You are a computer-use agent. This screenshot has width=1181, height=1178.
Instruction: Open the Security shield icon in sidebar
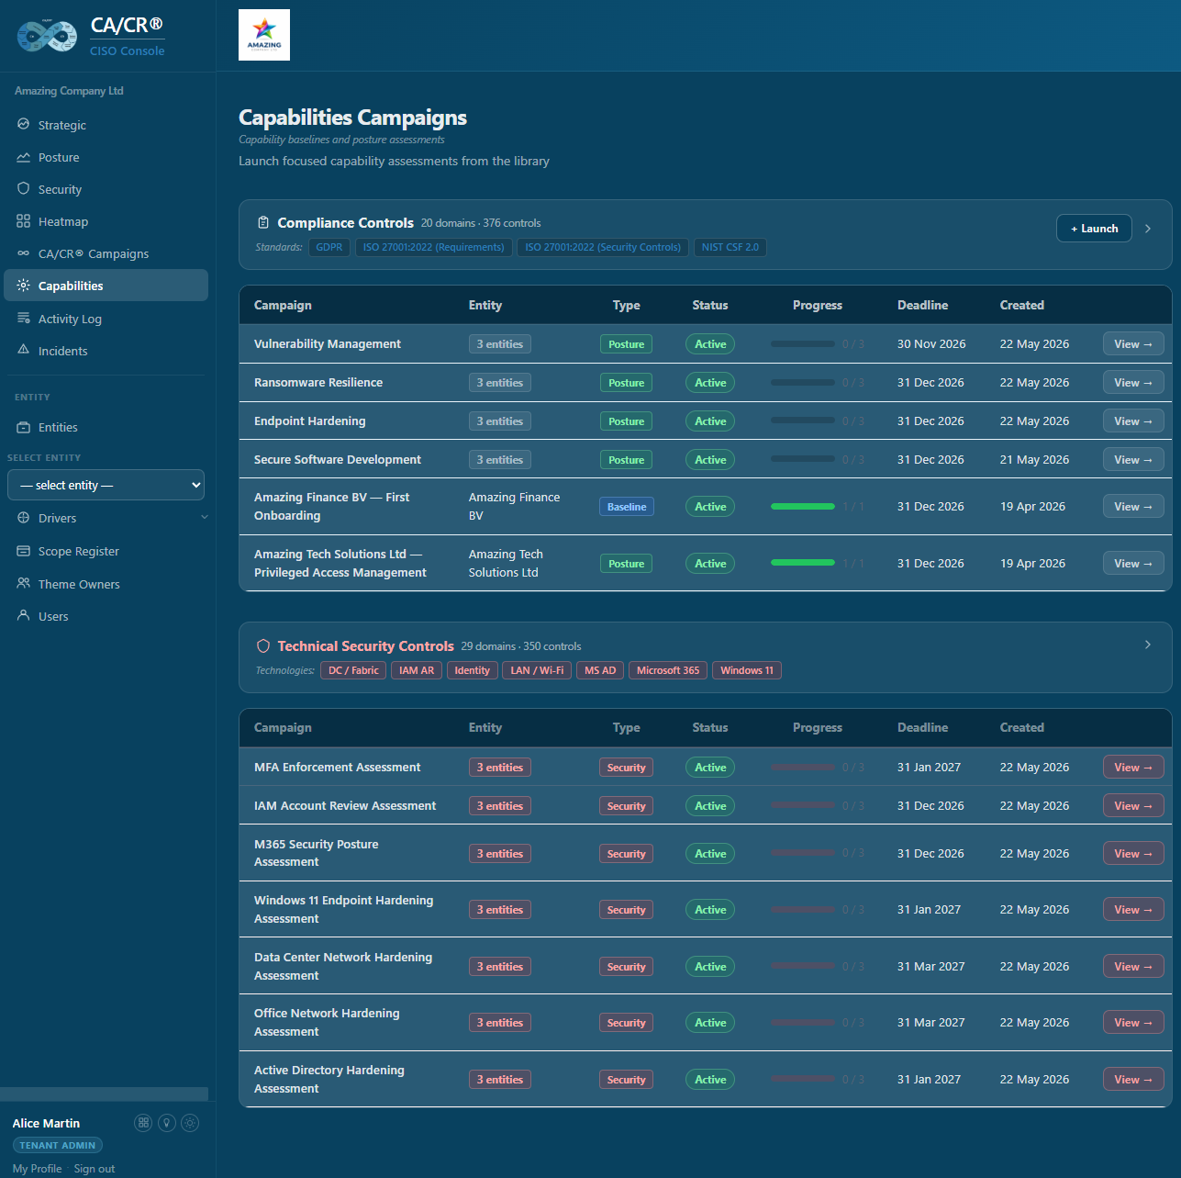point(24,188)
